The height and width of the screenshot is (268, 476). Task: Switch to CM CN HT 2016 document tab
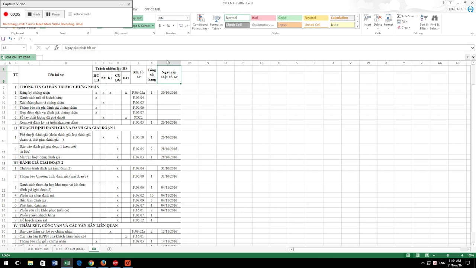(18, 57)
